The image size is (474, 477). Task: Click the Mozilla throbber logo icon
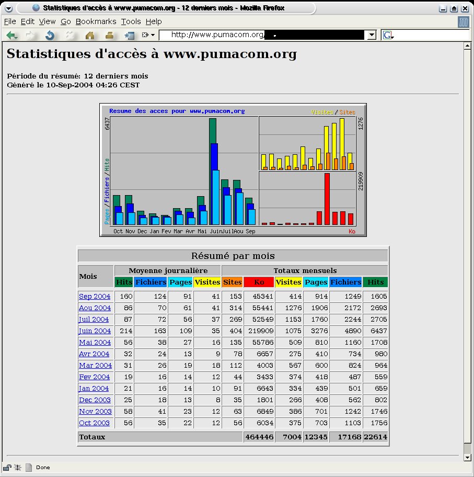click(464, 22)
